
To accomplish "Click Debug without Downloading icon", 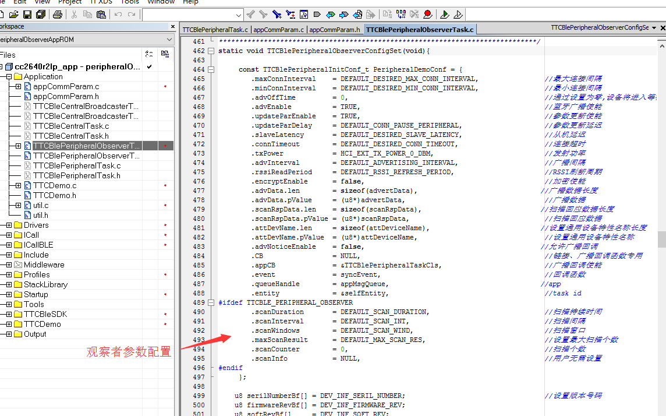I will 458,15.
